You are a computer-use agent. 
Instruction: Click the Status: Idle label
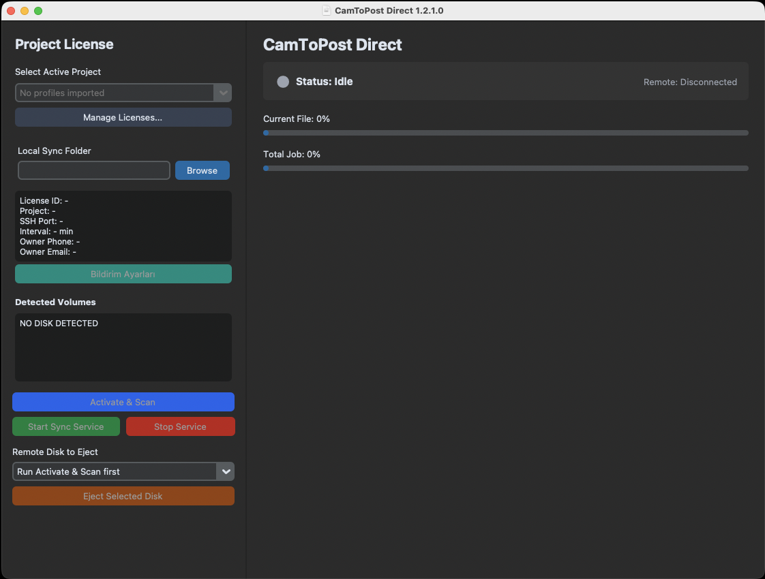coord(324,81)
